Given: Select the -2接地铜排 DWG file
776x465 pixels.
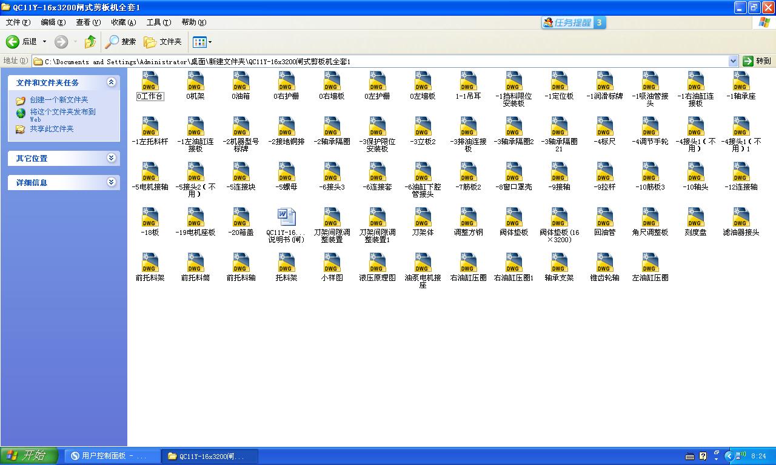Looking at the screenshot, I should pyautogui.click(x=286, y=131).
